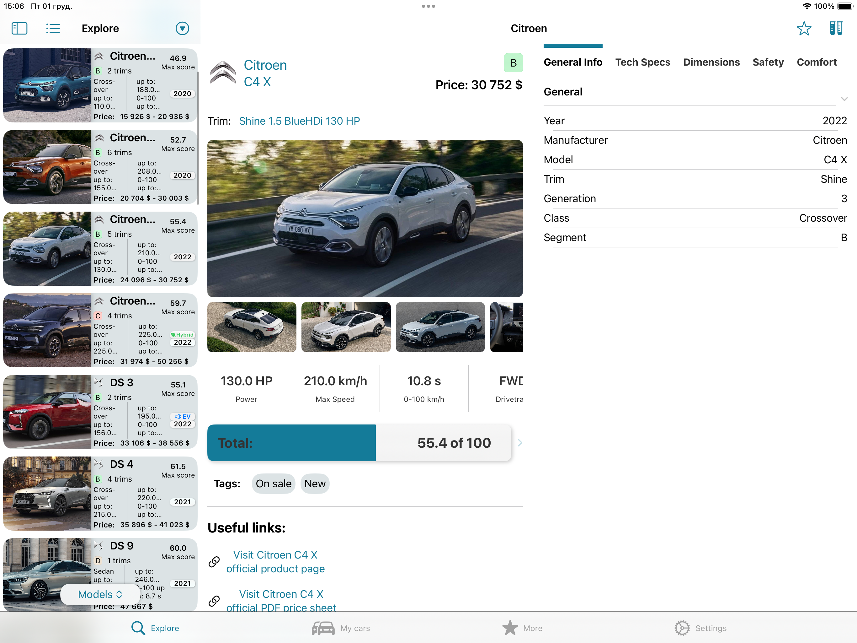Add car to favorites star icon
Screen dimensions: 857x643
click(804, 28)
